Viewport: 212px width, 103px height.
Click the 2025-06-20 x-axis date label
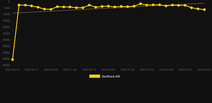coord(204,70)
